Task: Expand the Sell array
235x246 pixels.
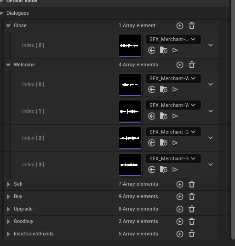Action: 8,184
